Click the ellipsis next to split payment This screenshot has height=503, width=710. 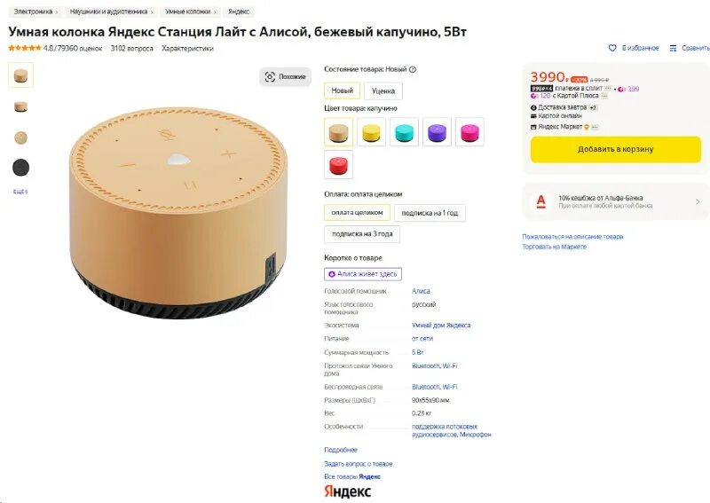point(608,89)
